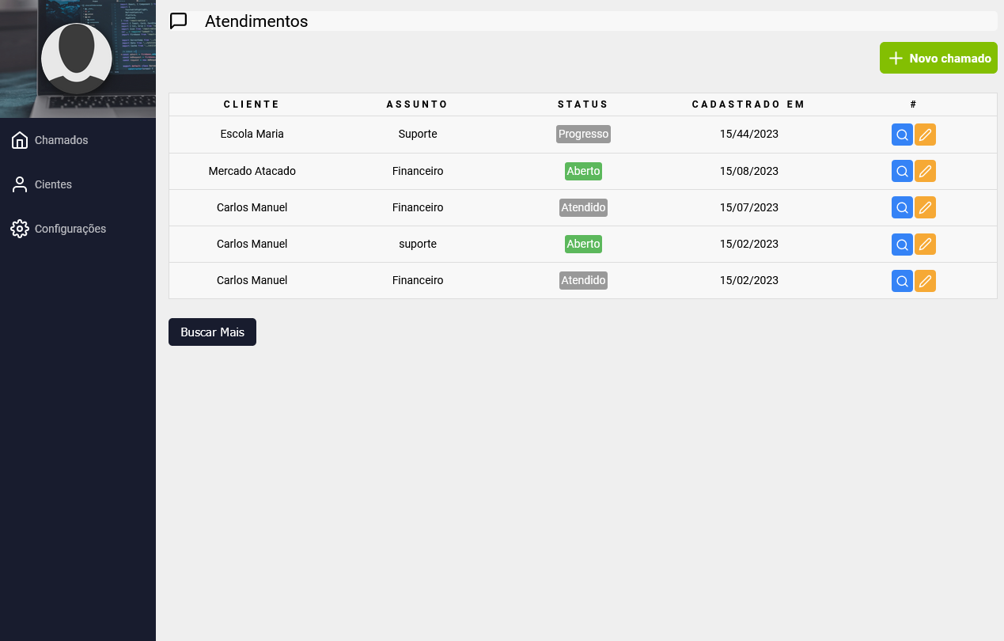This screenshot has width=1004, height=641.
Task: View details of Escola Maria ticket (magnifier)
Action: coord(902,135)
